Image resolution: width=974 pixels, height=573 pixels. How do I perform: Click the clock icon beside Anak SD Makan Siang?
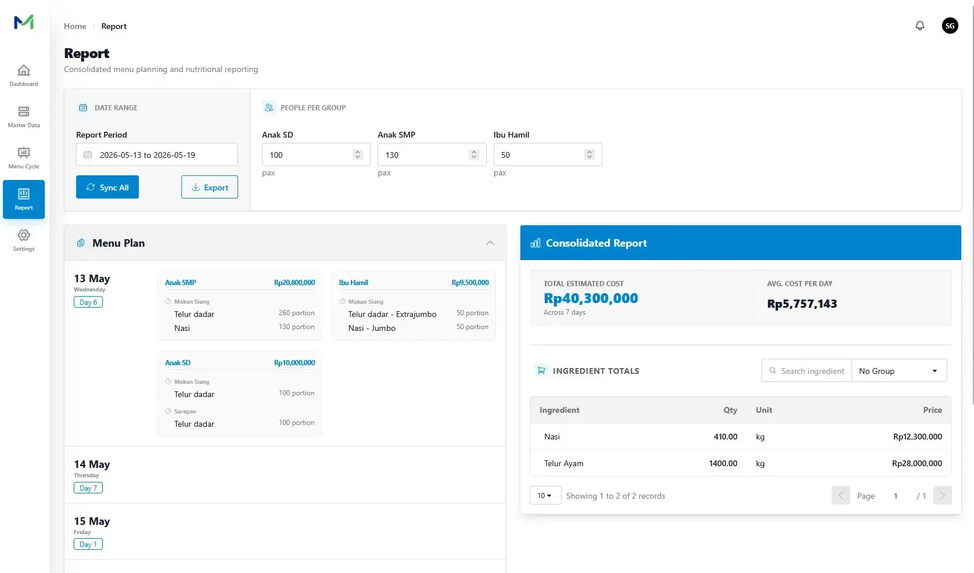(x=168, y=381)
